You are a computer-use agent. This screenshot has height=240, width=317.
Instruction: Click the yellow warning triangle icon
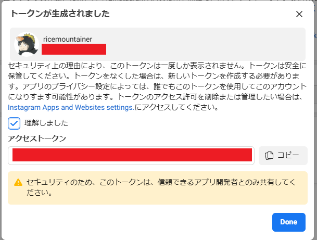(x=18, y=182)
